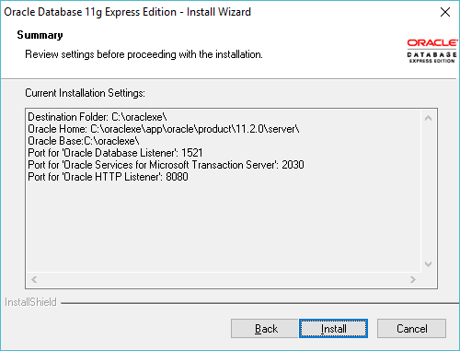Click the Install button
The height and width of the screenshot is (351, 460).
pyautogui.click(x=333, y=329)
